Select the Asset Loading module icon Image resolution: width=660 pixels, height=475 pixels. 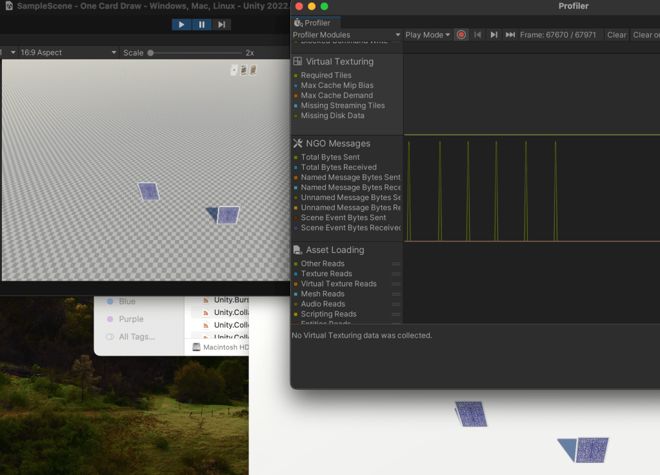pos(298,250)
